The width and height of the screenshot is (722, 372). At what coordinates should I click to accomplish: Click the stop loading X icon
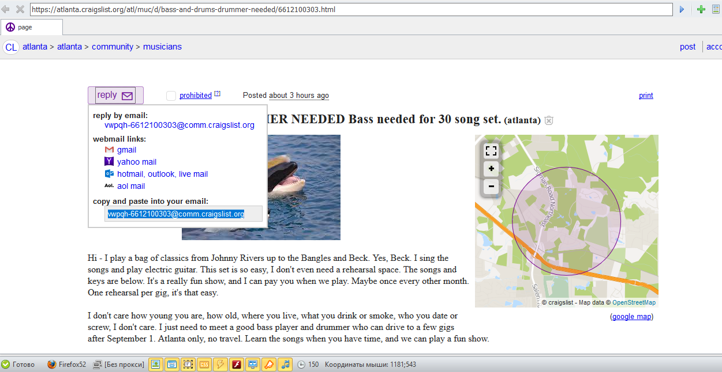tap(20, 9)
